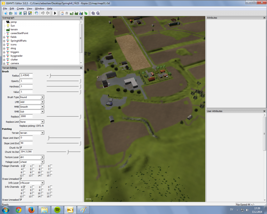Open the Create menu
267x214 pixels.
point(20,9)
